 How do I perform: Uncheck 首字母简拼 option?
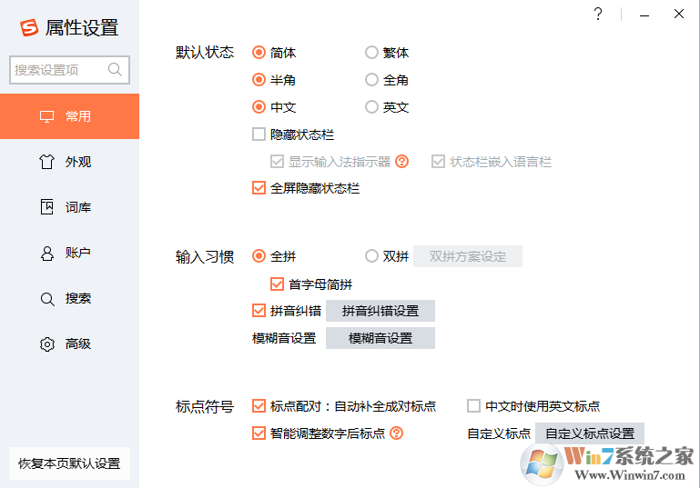pyautogui.click(x=278, y=284)
